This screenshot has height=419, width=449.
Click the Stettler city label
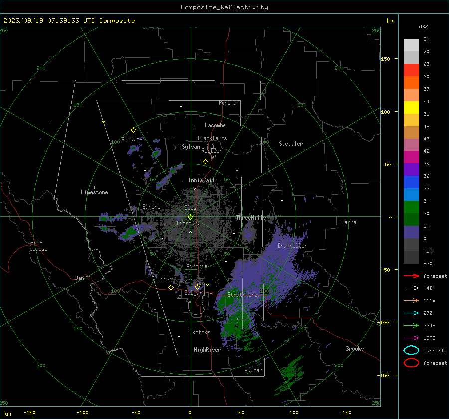[291, 144]
